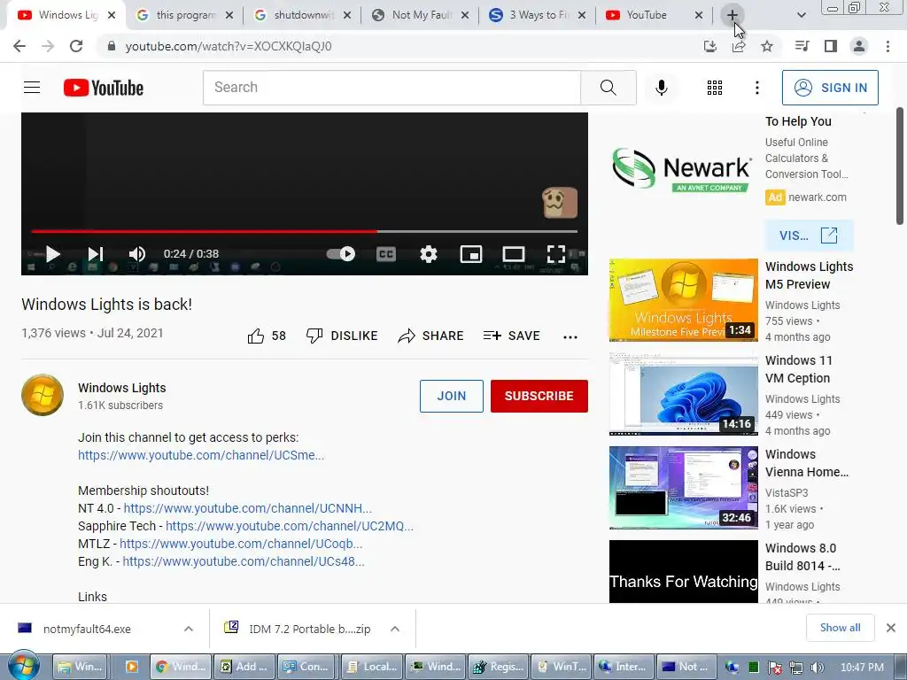Focus the YouTube search field
This screenshot has width=907, height=680.
click(x=391, y=88)
